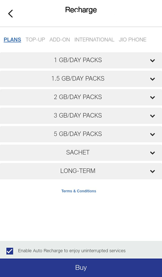
Task: Open the Terms & Conditions link
Action: click(x=79, y=191)
